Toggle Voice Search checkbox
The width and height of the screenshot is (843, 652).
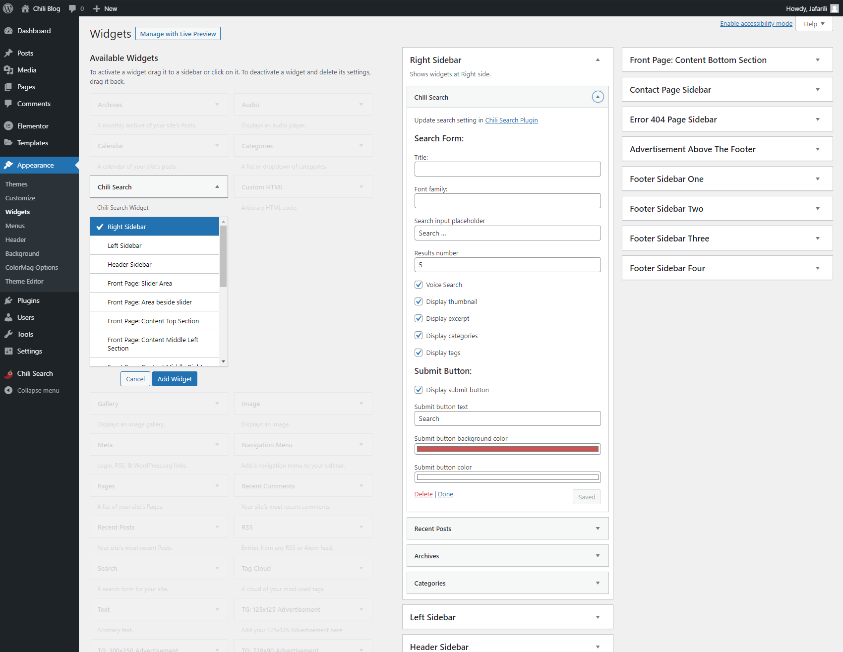(419, 285)
